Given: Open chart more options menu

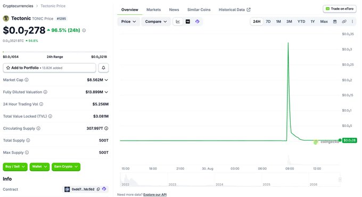Looking at the screenshot, I should pyautogui.click(x=352, y=21).
